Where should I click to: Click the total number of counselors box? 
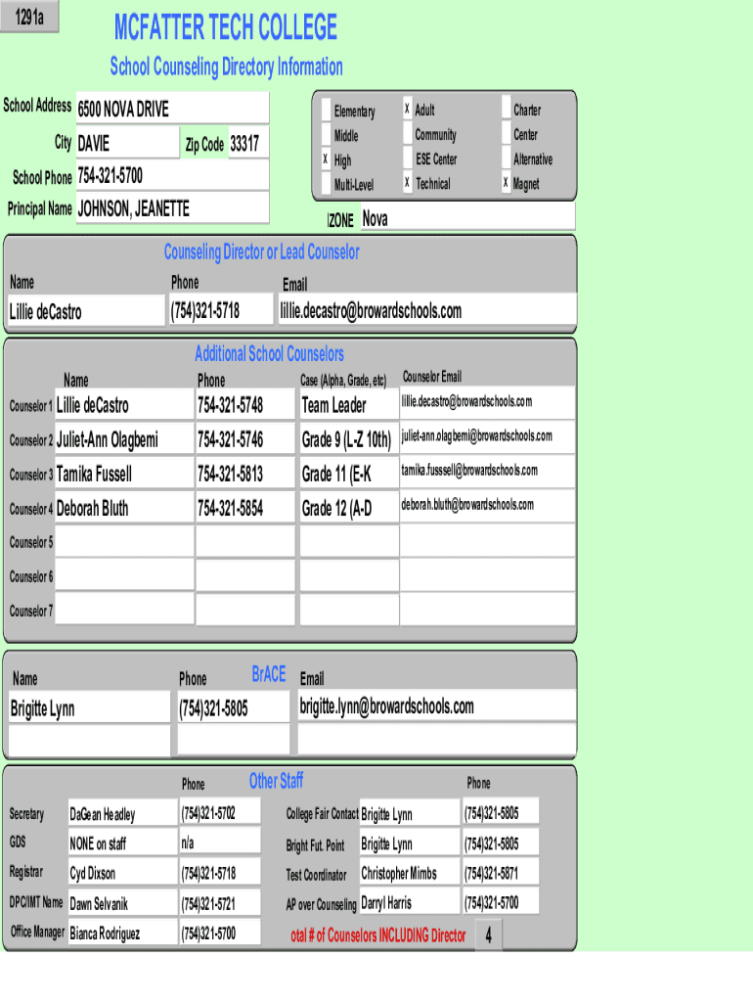pyautogui.click(x=489, y=936)
